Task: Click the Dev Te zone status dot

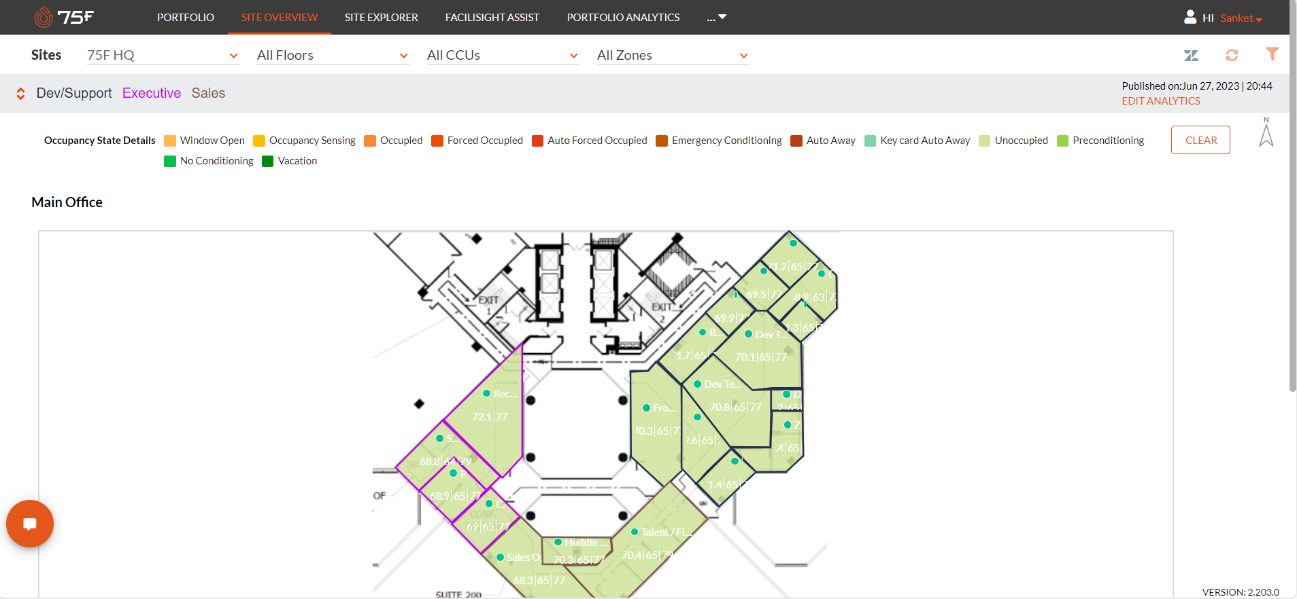Action: tap(697, 384)
